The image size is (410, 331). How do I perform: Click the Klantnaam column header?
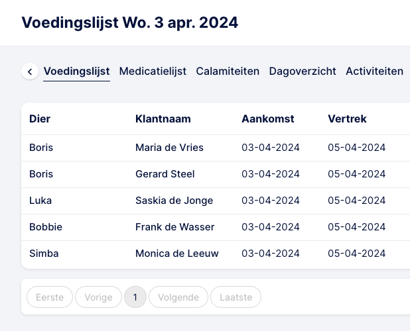163,119
